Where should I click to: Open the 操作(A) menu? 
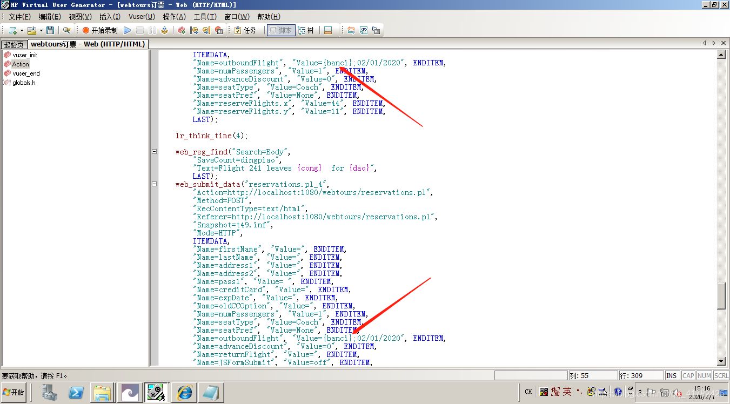[x=174, y=17]
